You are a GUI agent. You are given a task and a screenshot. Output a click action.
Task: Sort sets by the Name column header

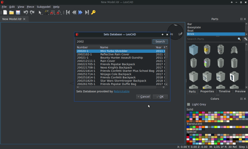coord(127,47)
